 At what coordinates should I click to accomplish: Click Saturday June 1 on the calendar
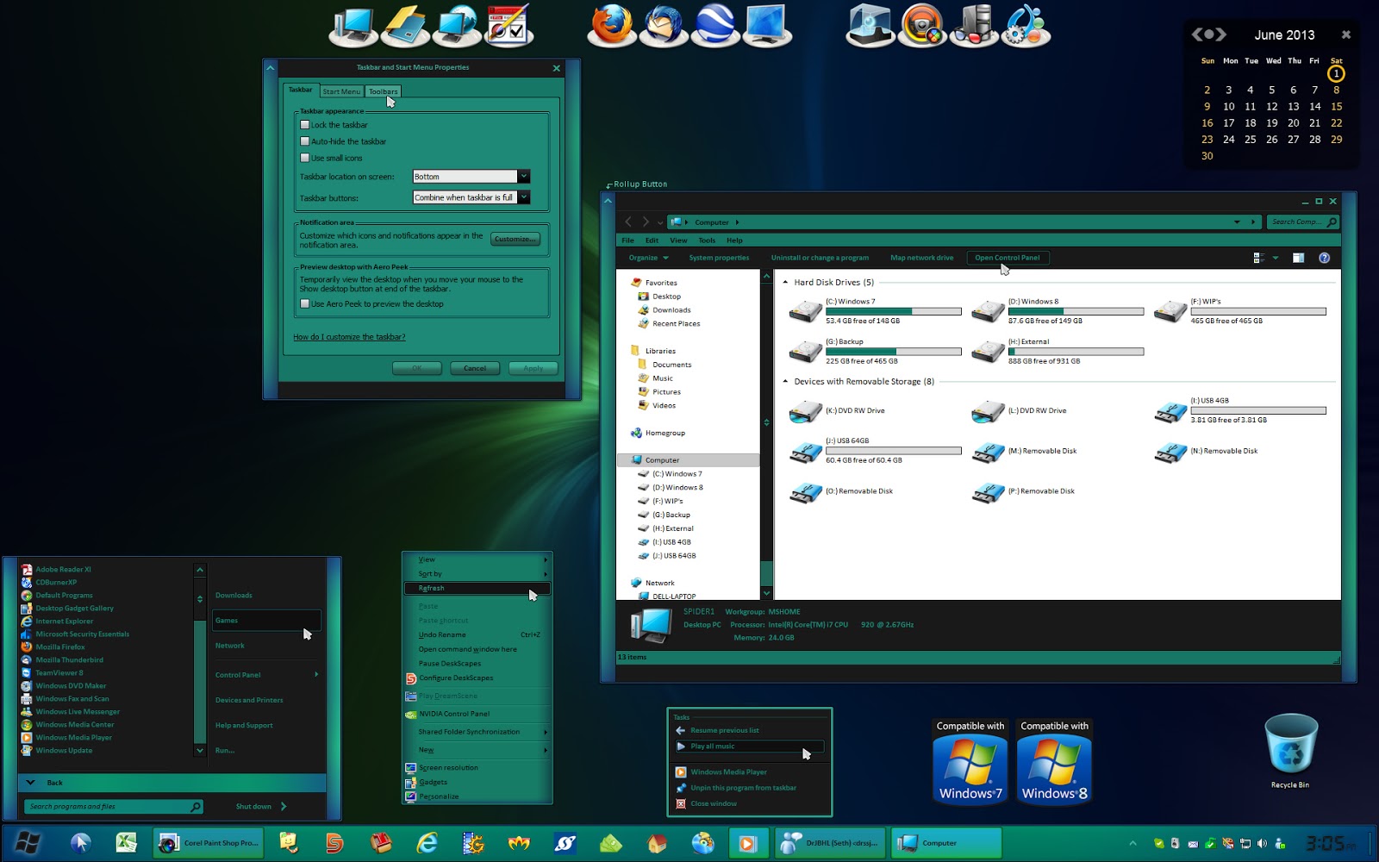(x=1335, y=73)
